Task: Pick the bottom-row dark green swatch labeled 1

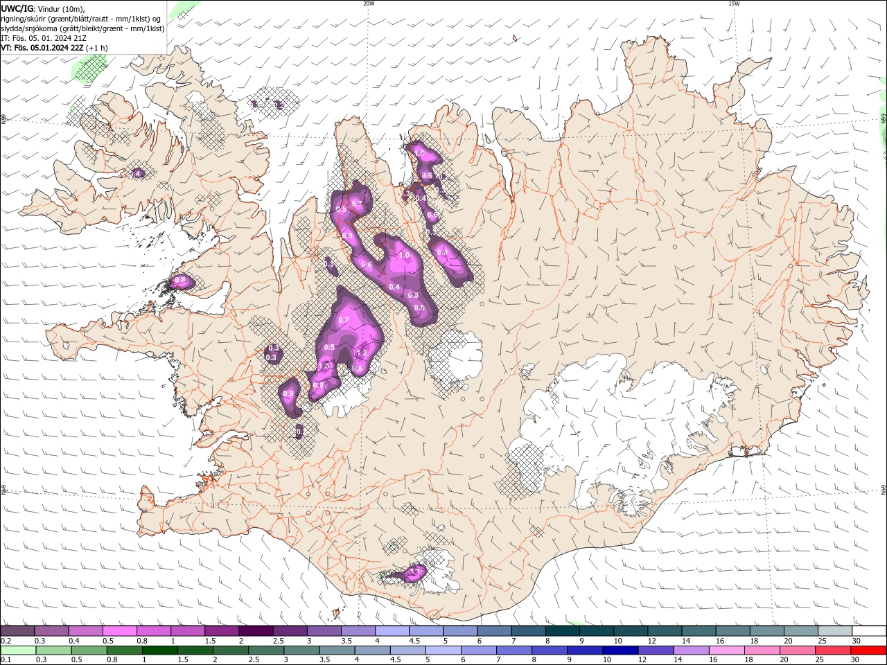Action: point(159,650)
